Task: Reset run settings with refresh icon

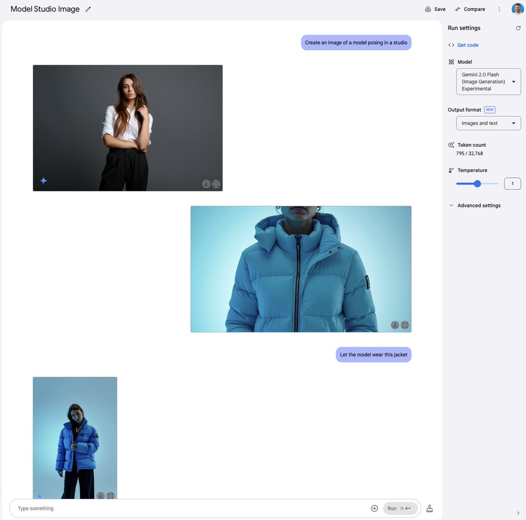Action: coord(518,28)
